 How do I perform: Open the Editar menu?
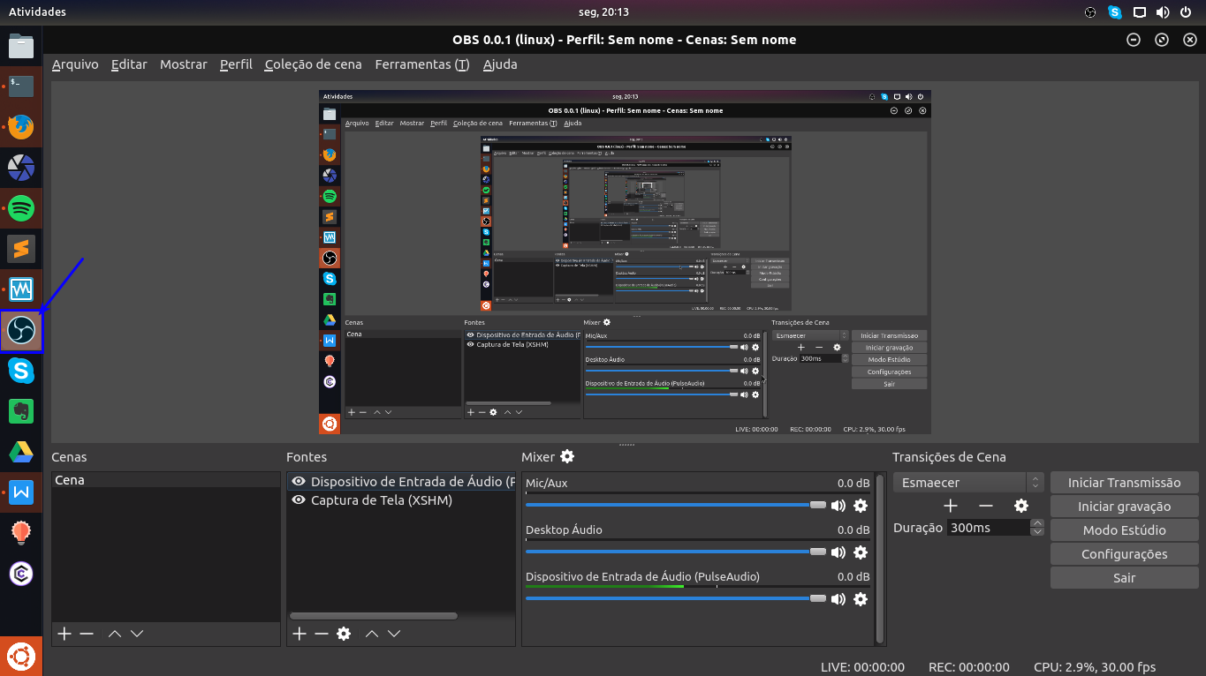click(x=129, y=64)
